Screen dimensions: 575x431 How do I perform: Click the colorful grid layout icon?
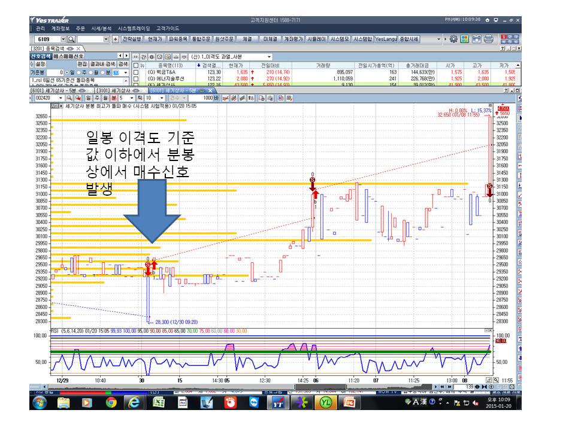pyautogui.click(x=465, y=39)
